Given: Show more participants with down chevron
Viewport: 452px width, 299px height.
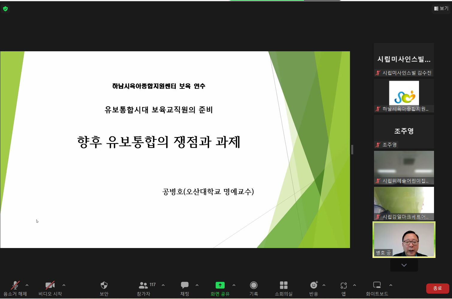Looking at the screenshot, I should pos(404,265).
